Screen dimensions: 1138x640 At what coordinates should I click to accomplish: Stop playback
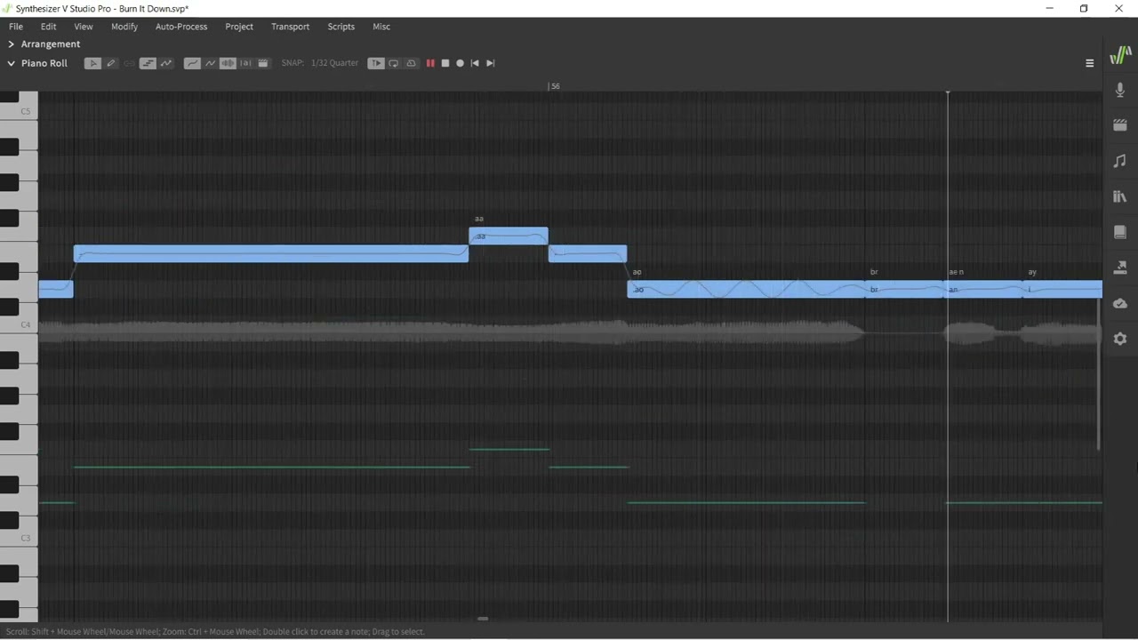point(445,63)
